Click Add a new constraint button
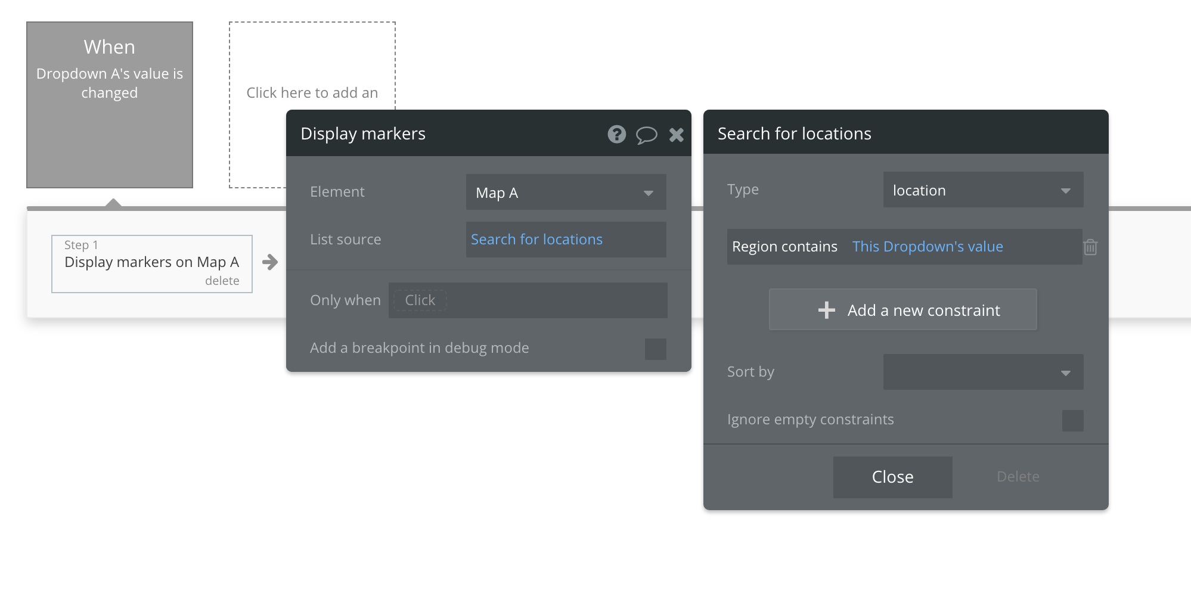1191x590 pixels. (x=902, y=310)
